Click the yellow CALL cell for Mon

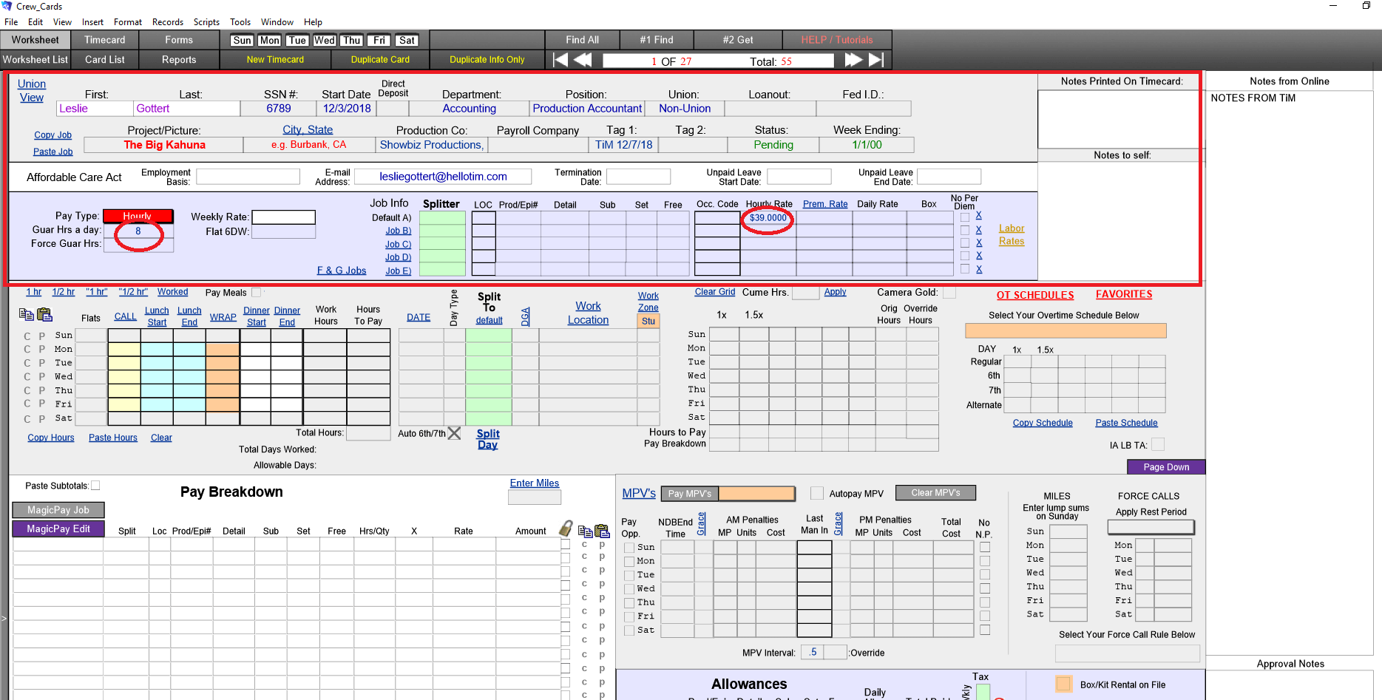[x=124, y=349]
